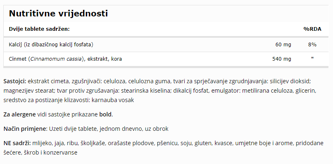Click the bold 'Za alergene' text

coord(20,115)
